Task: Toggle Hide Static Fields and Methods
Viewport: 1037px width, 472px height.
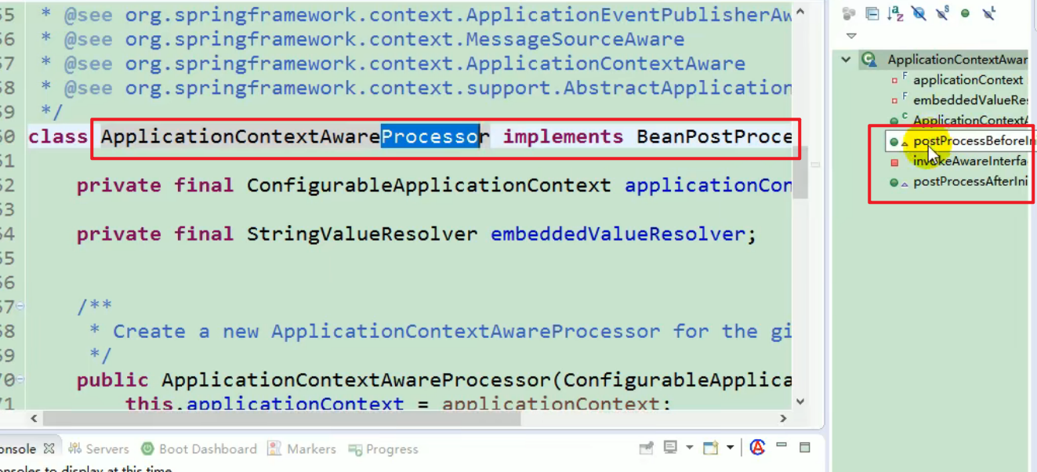Action: (944, 13)
